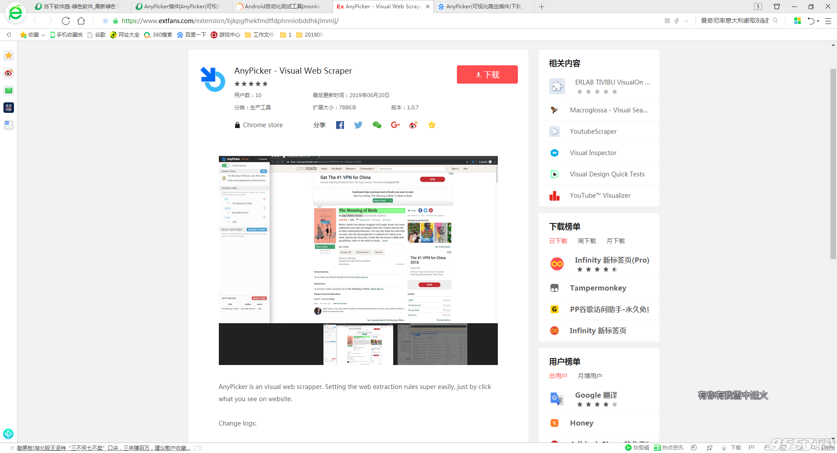
Task: Open 工作文件 bookmark folder
Action: pos(259,35)
